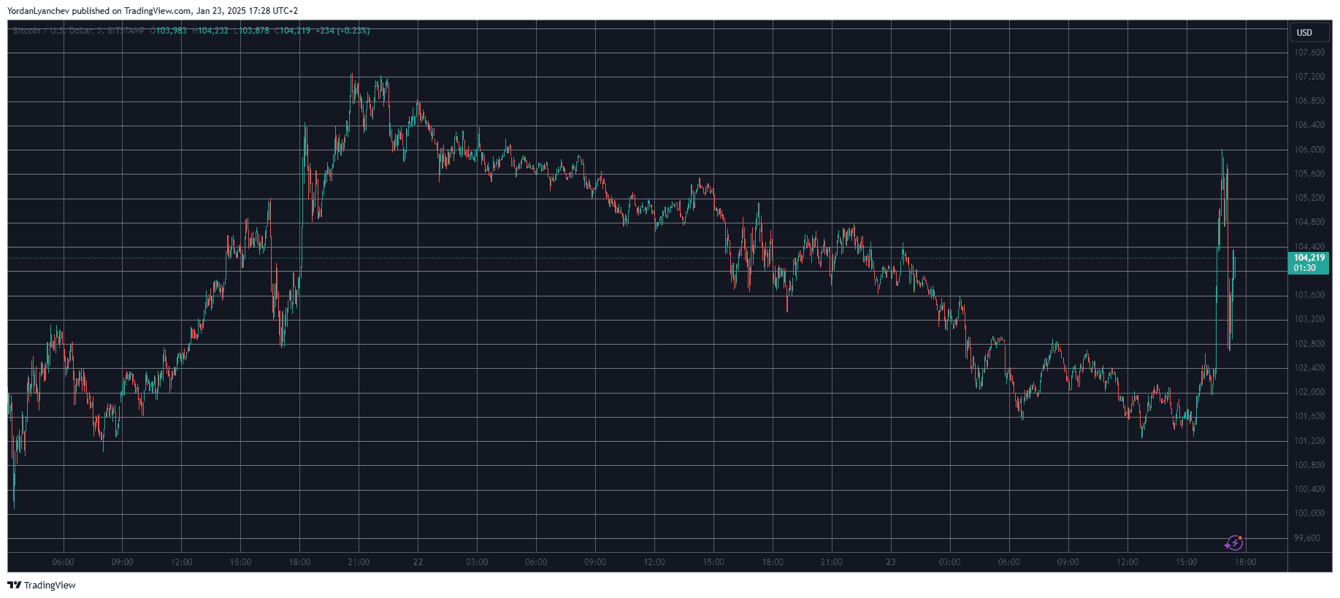Click the 22 date label on time axis

click(x=418, y=562)
